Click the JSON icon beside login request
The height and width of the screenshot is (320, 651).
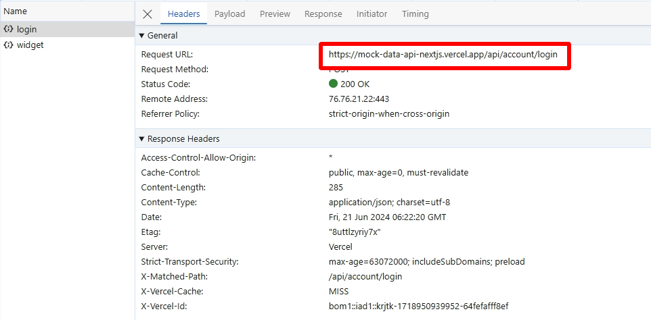coord(9,30)
